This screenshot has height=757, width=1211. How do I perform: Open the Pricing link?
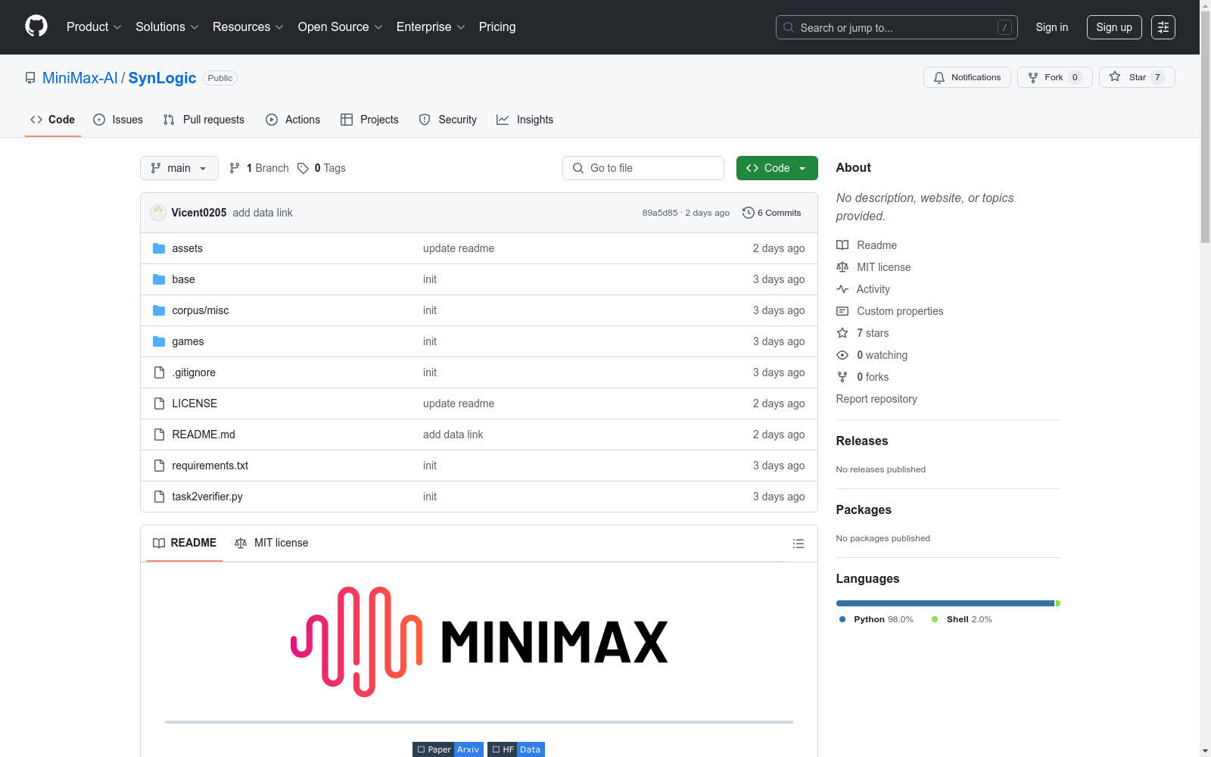pyautogui.click(x=497, y=27)
